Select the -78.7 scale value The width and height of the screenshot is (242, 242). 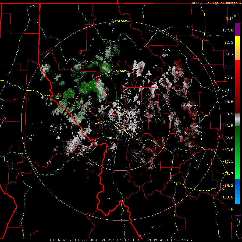(x=228, y=174)
